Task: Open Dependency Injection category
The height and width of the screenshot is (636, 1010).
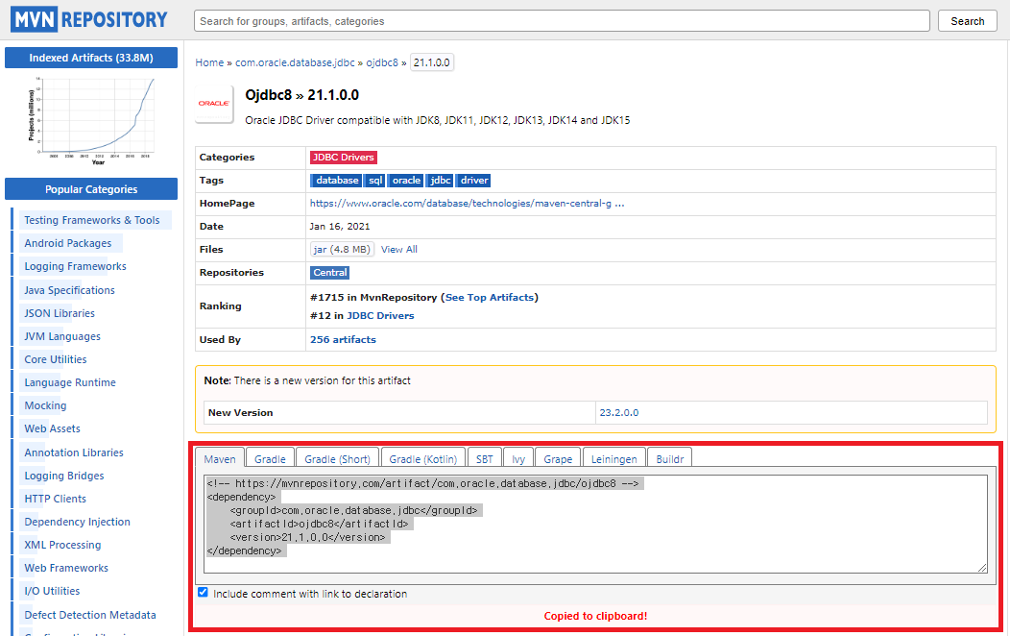Action: (x=78, y=522)
